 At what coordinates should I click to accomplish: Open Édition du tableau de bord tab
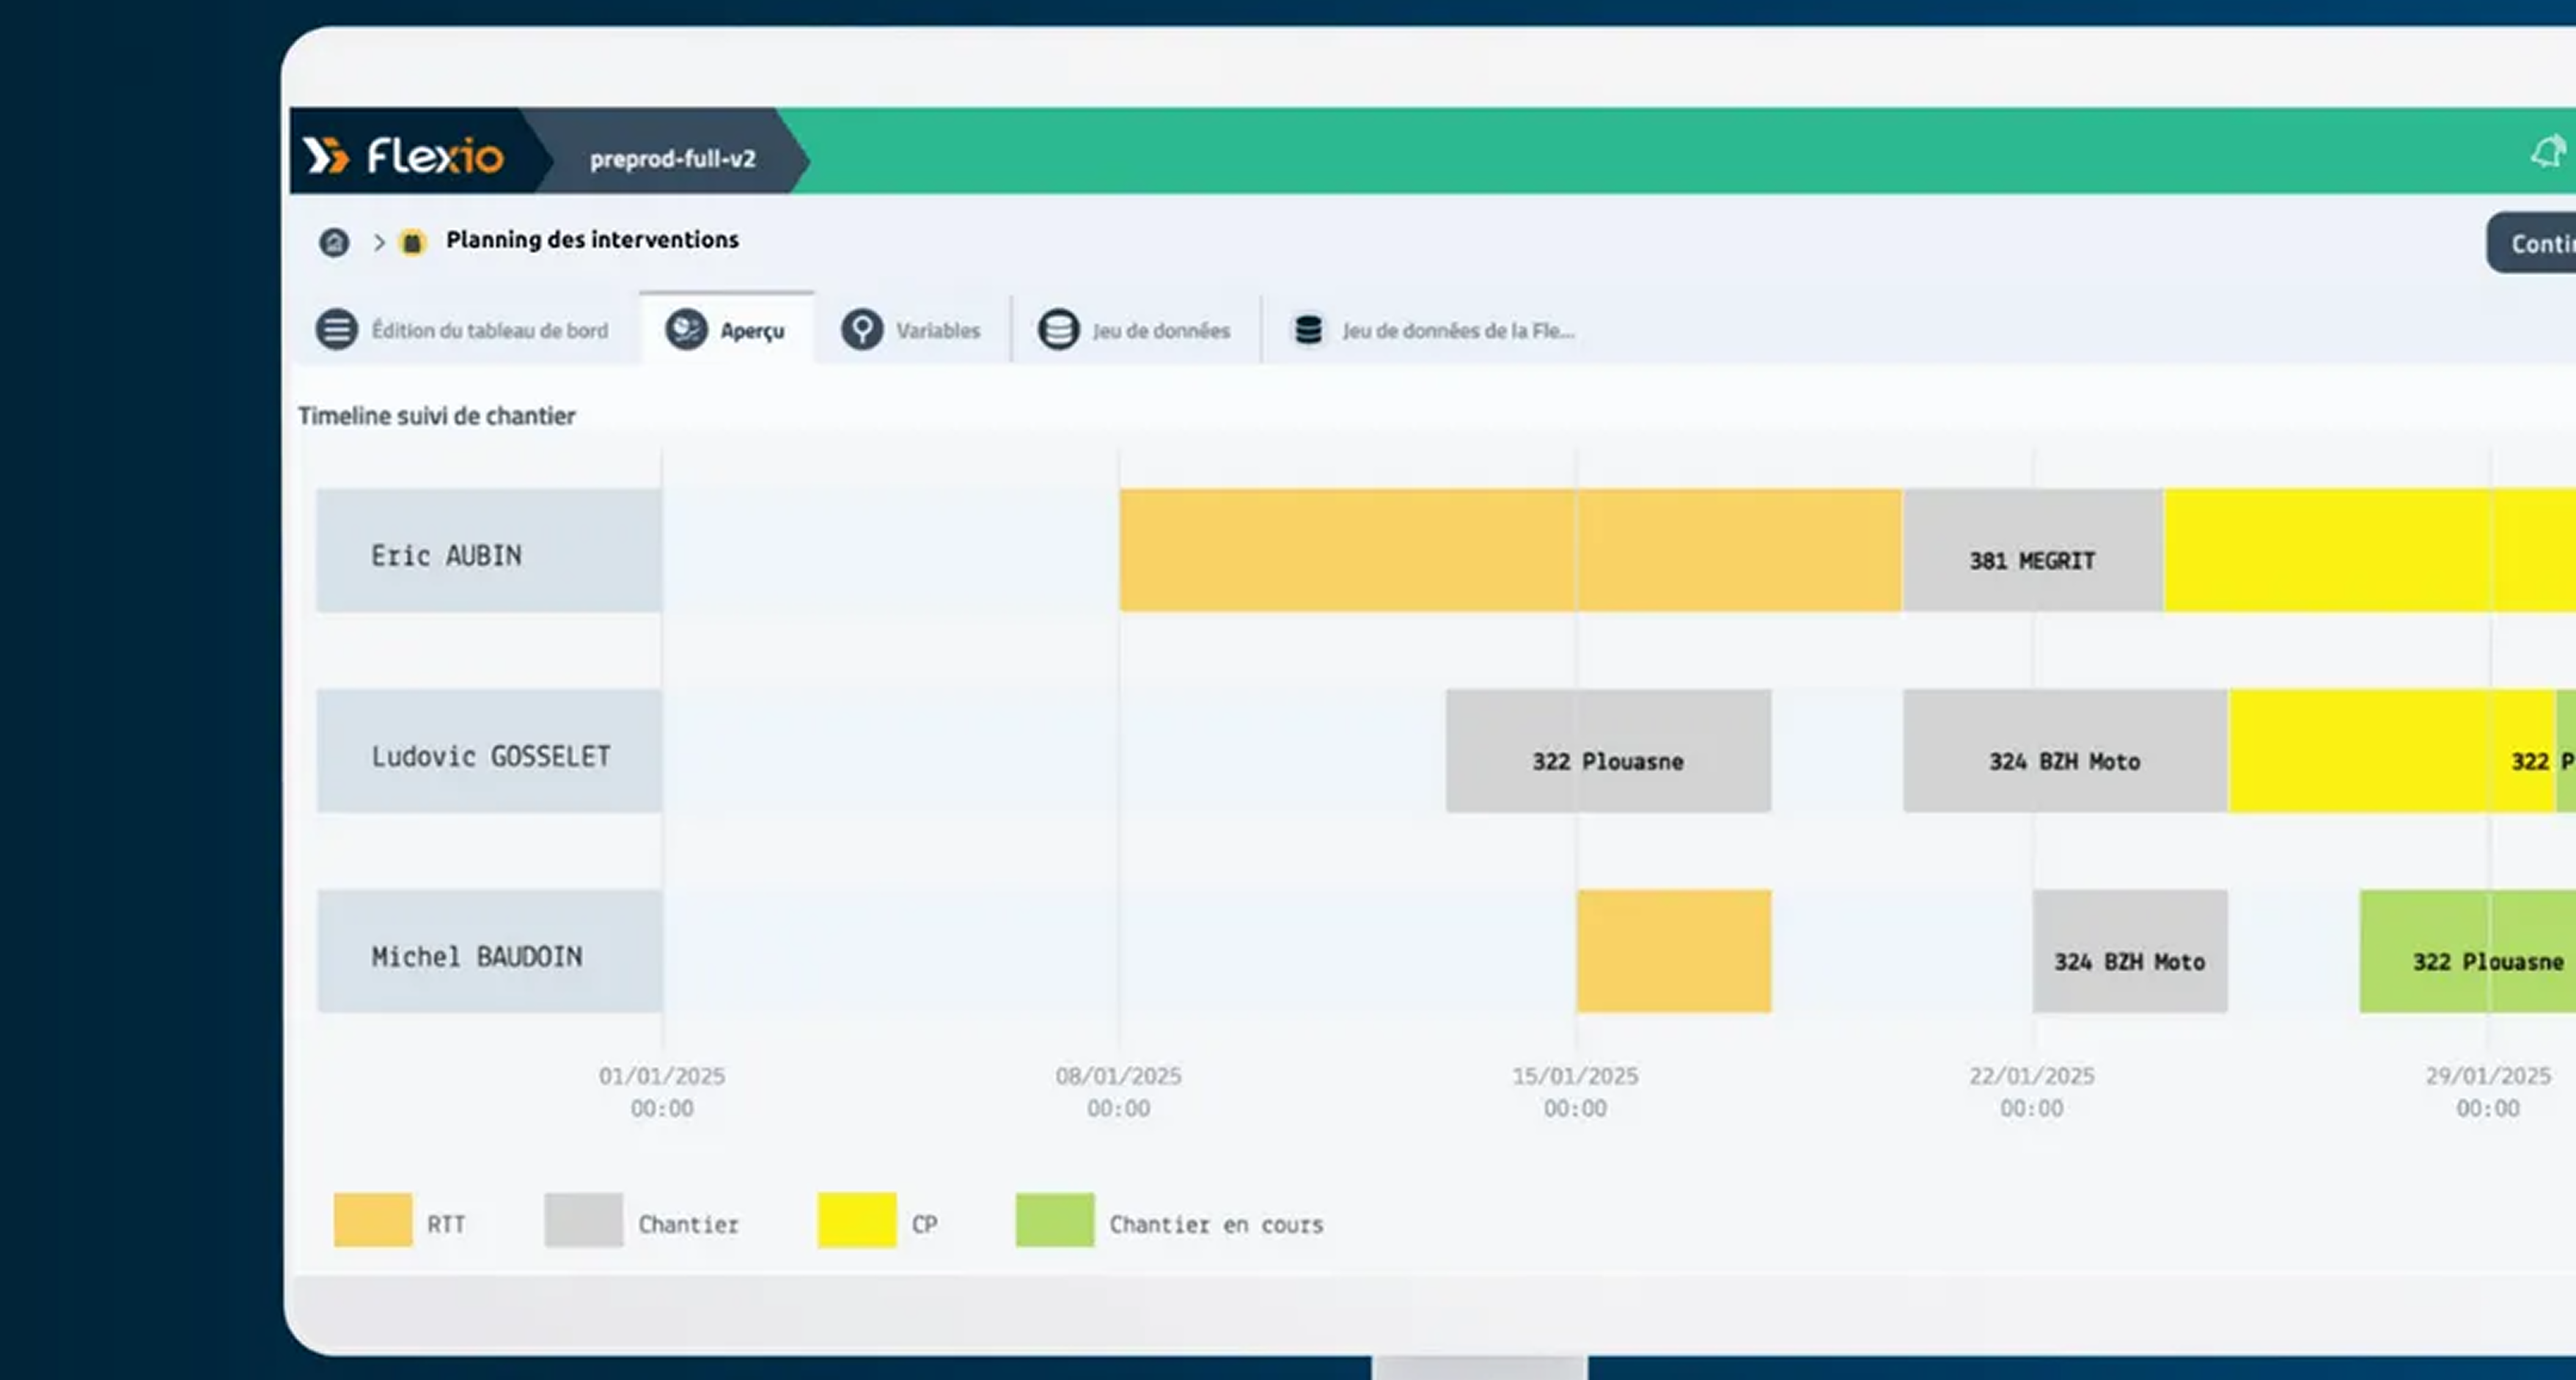click(463, 330)
